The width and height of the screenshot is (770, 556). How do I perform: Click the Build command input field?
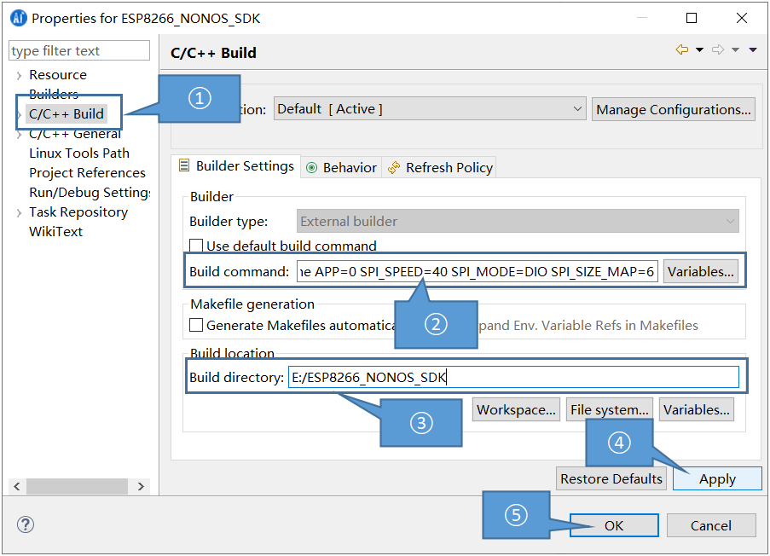click(x=477, y=272)
